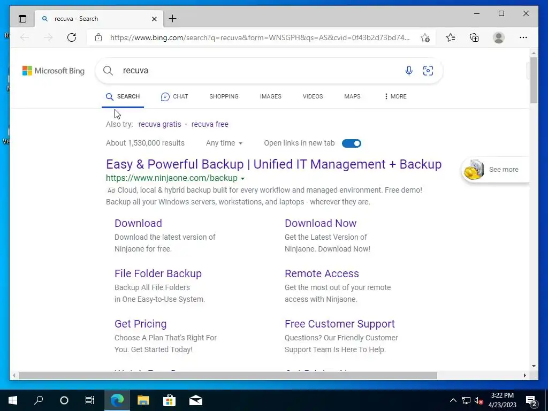The height and width of the screenshot is (411, 548).
Task: Add this page to favorites
Action: [425, 37]
